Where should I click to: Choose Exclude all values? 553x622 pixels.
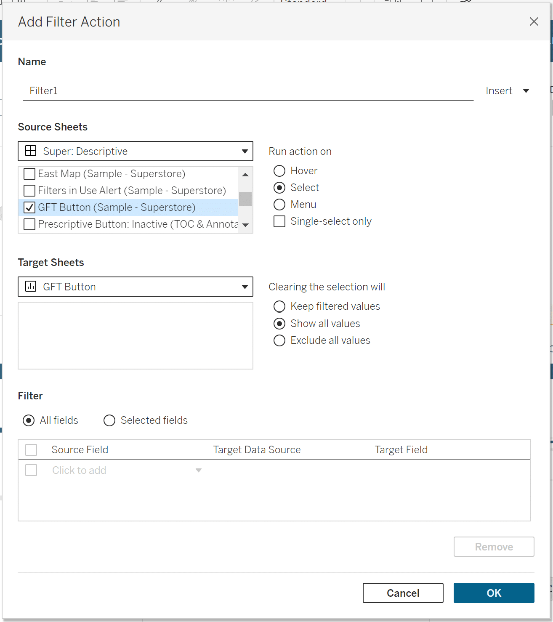[x=279, y=340]
